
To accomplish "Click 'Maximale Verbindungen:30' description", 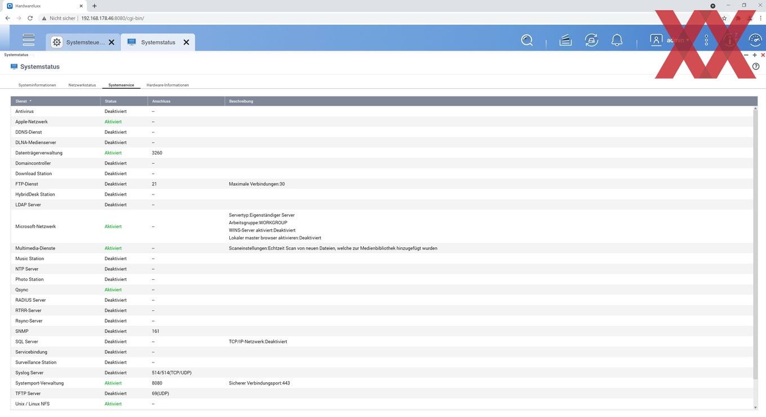I will point(257,184).
